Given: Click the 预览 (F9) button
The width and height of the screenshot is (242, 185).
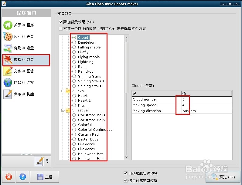Looking at the screenshot, I should pyautogui.click(x=223, y=177).
